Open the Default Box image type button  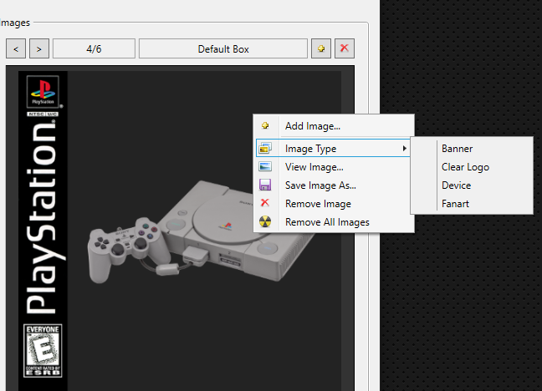[x=223, y=48]
